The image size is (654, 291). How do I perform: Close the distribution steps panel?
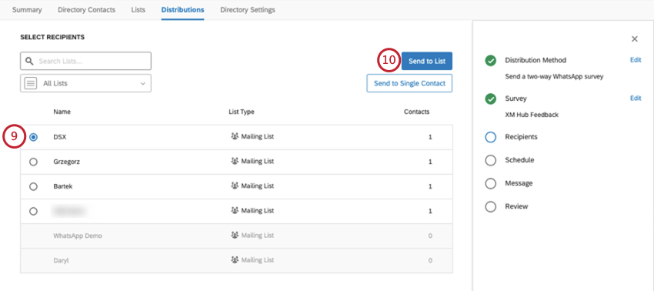[x=635, y=38]
